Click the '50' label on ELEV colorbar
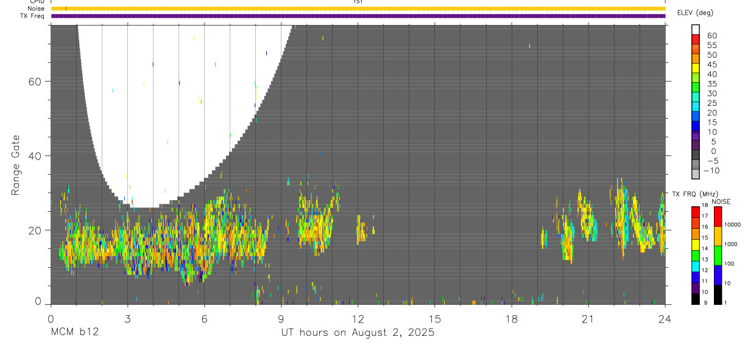This screenshot has height=345, width=748. 711,55
